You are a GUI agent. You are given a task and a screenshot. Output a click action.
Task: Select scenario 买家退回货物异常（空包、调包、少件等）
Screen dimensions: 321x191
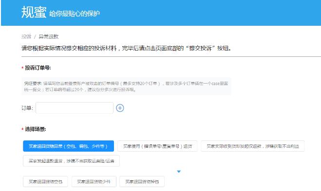point(68,146)
